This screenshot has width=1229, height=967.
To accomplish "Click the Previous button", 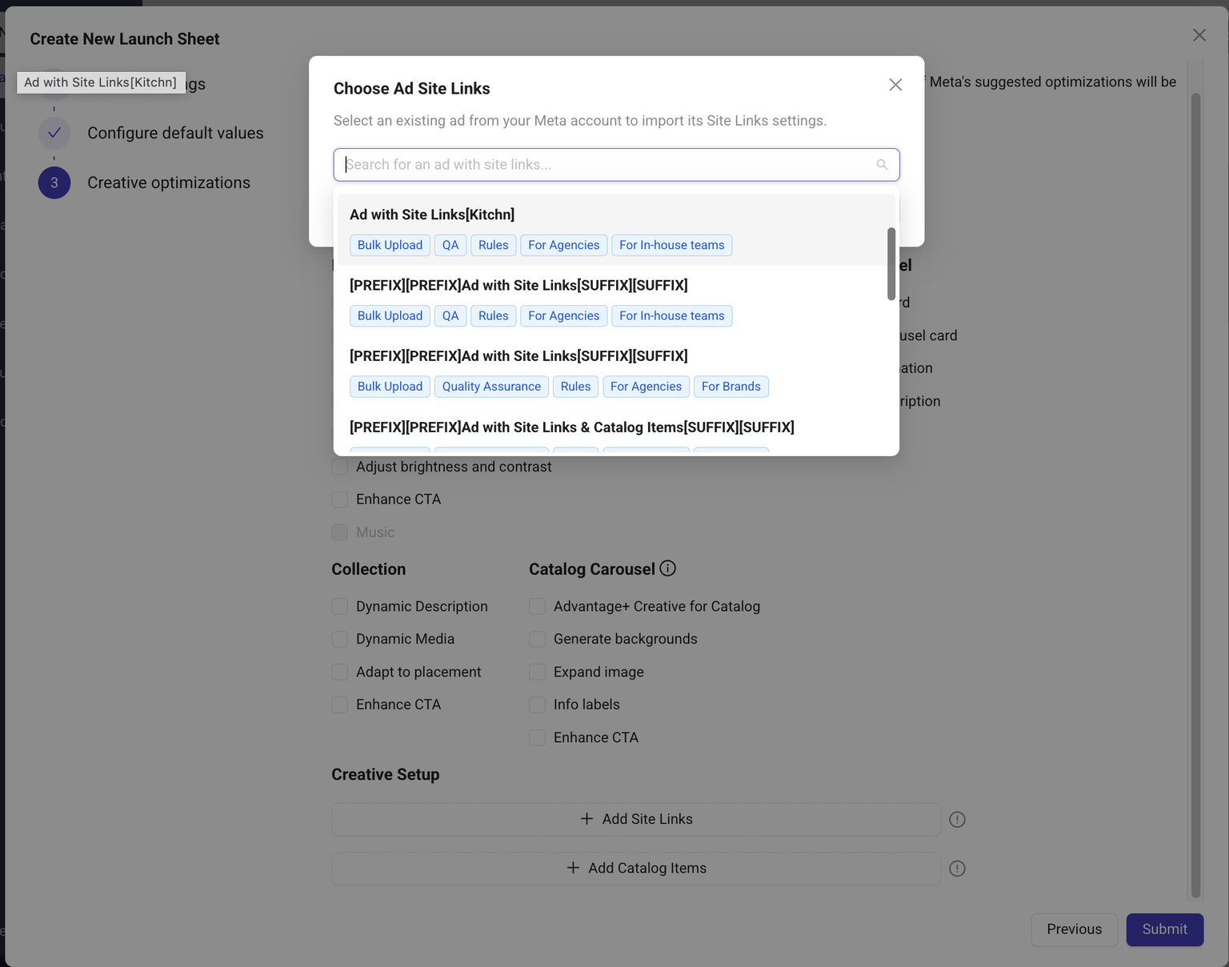I will pyautogui.click(x=1074, y=929).
